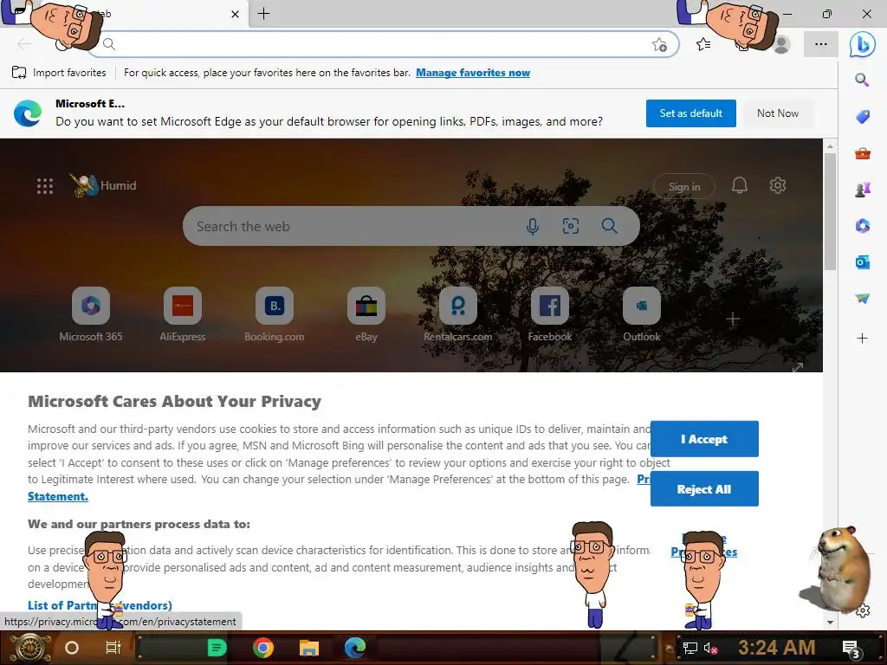Click the 3:24 AM clock

pyautogui.click(x=777, y=648)
